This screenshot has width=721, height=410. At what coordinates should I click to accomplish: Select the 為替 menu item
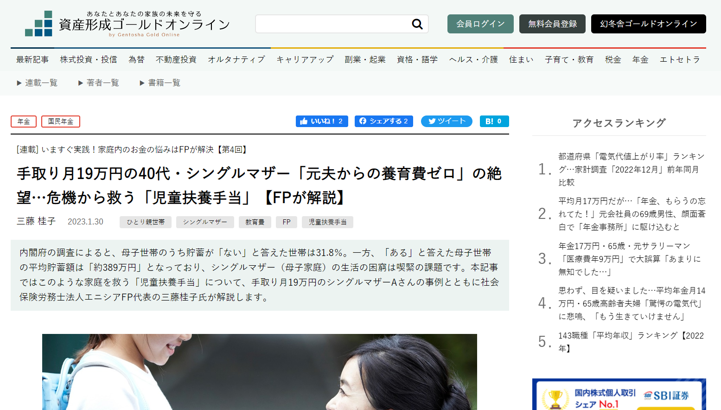136,59
